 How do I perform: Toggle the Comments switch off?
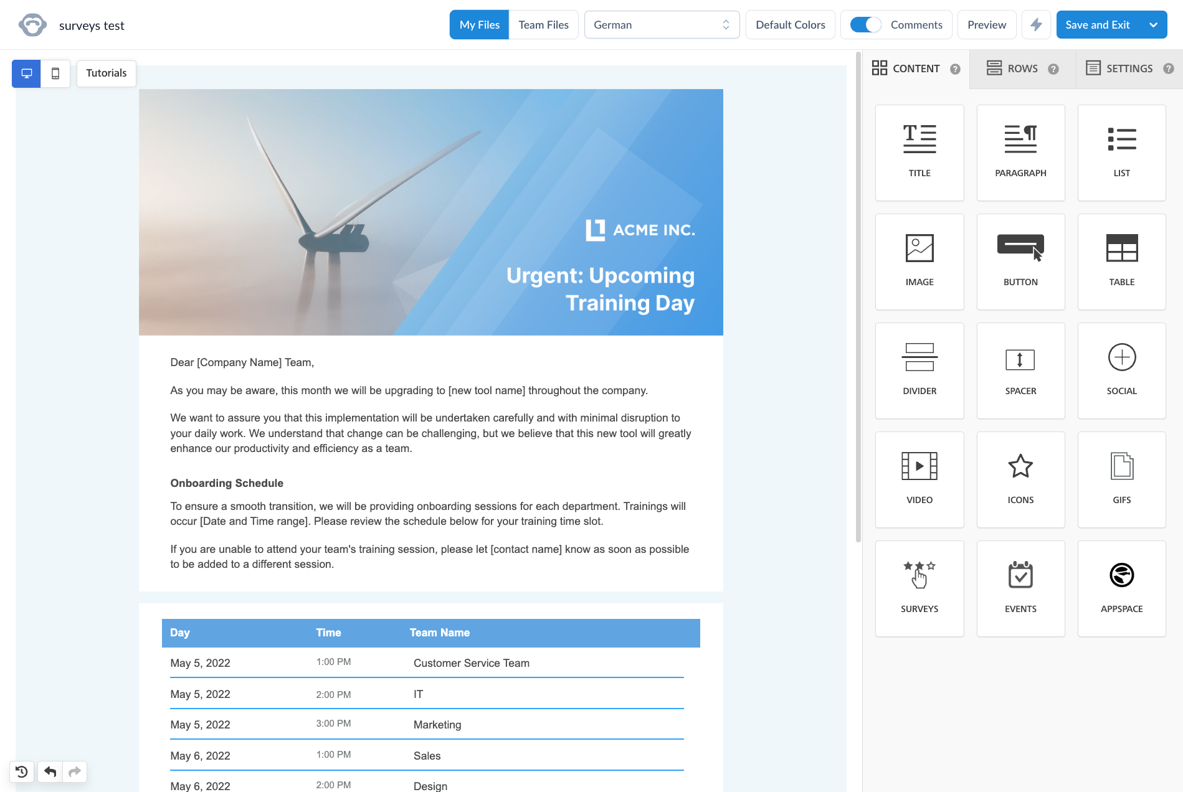[x=865, y=25]
